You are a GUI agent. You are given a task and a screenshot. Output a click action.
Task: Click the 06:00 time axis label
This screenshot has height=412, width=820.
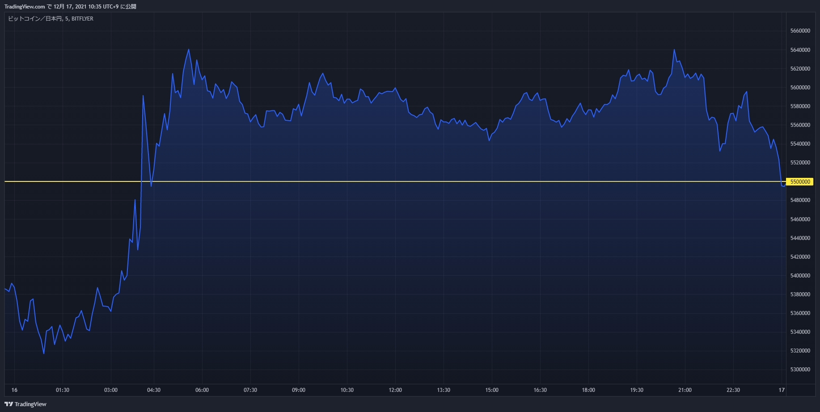pos(202,390)
